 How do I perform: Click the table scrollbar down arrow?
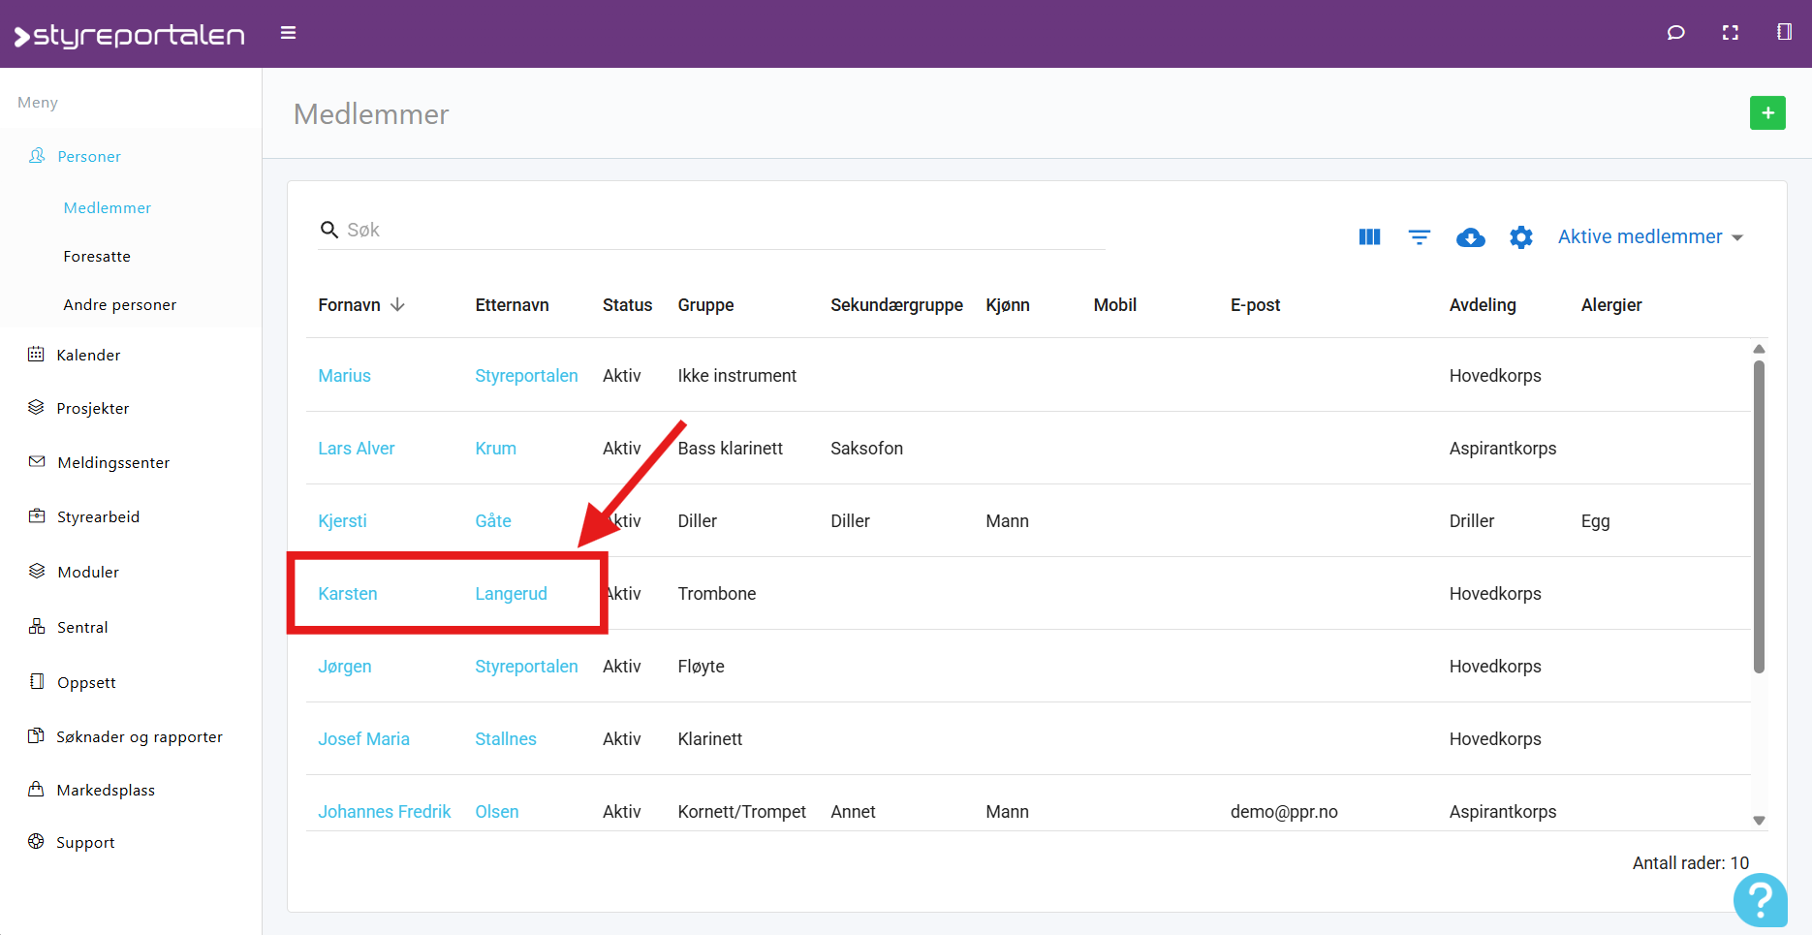point(1759,821)
